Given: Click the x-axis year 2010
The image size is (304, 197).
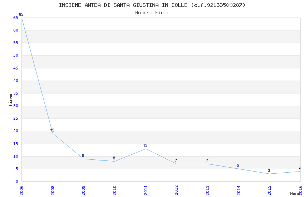Looking at the screenshot, I should tap(114, 190).
